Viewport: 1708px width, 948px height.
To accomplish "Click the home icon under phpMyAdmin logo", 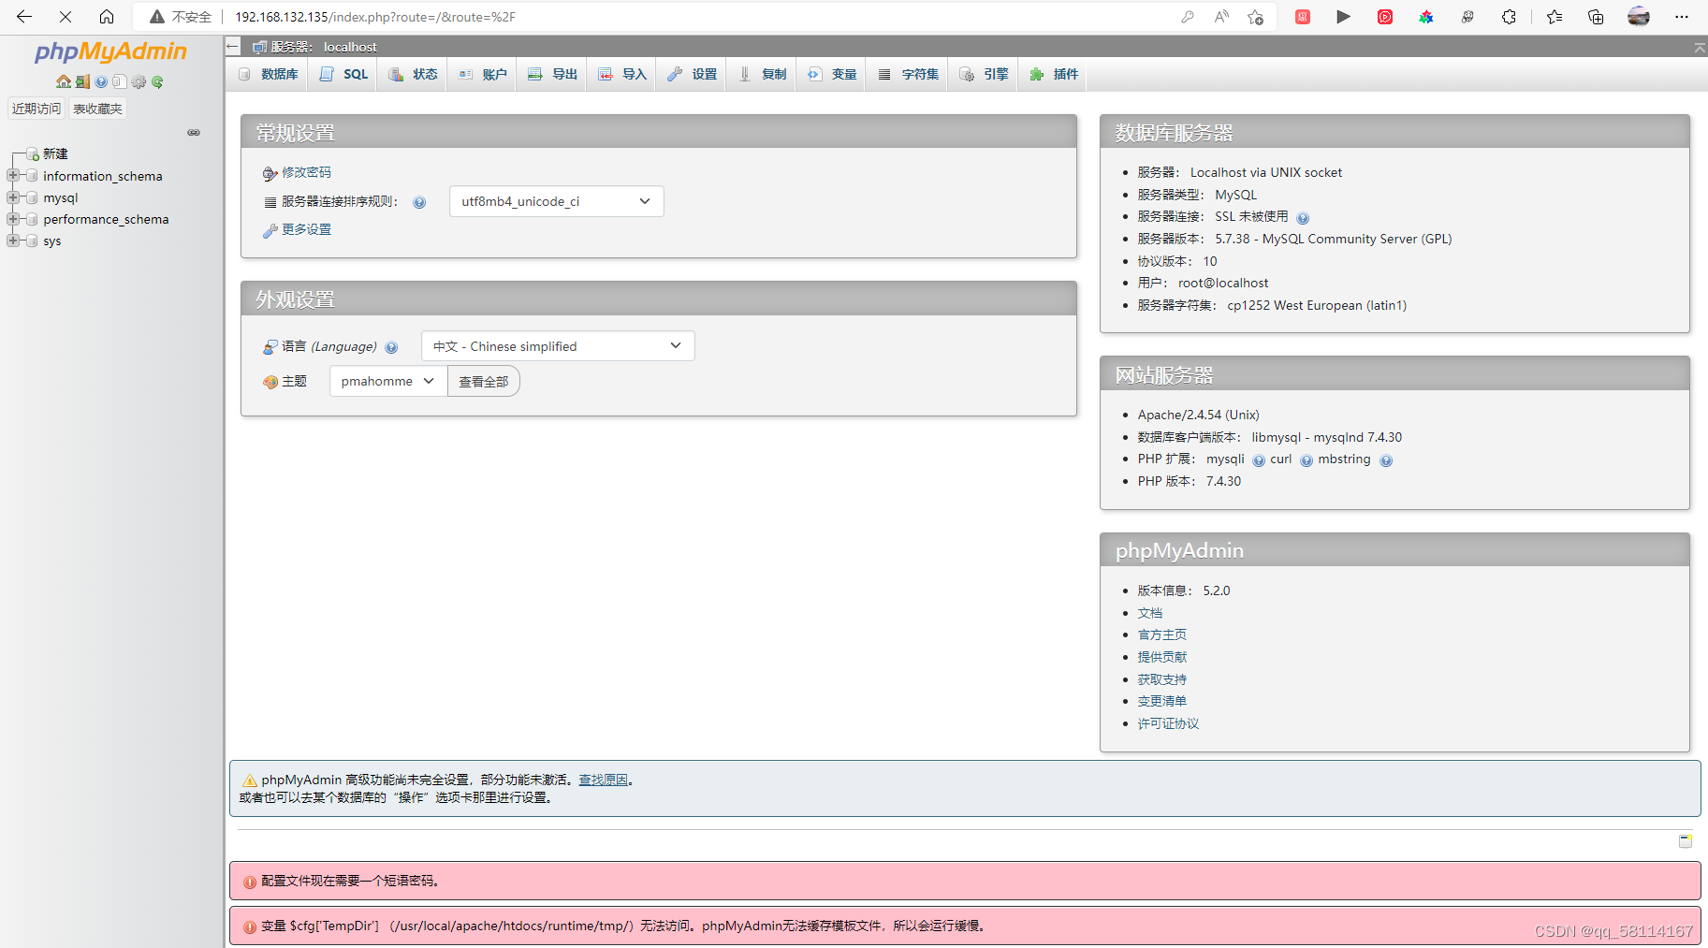I will click(x=64, y=81).
